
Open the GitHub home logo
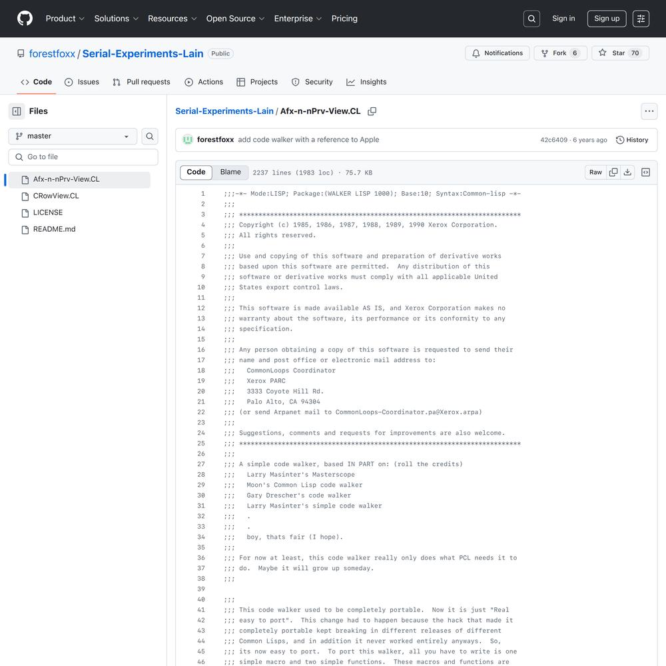25,18
